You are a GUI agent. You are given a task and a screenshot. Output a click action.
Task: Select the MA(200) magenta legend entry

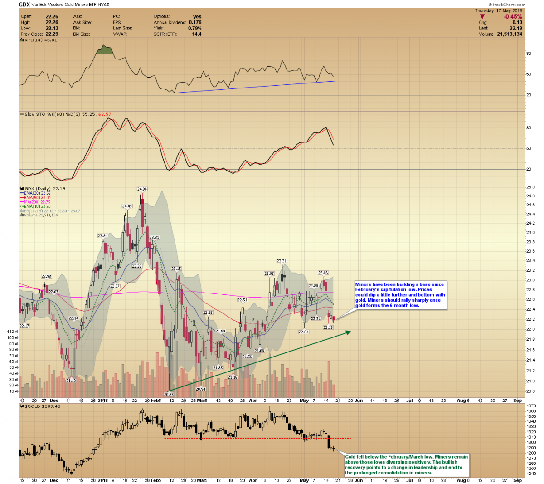click(x=34, y=202)
